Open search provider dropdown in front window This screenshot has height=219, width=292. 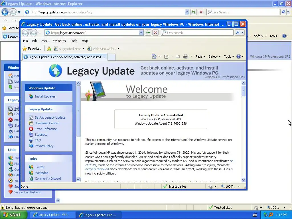[242, 33]
